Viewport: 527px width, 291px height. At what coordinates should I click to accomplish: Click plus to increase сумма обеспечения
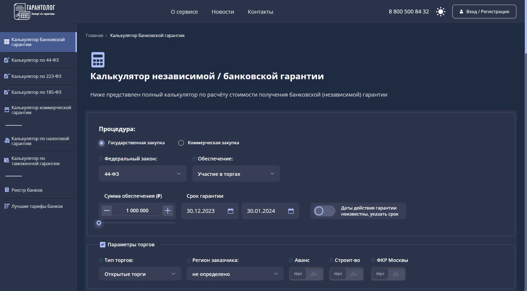pyautogui.click(x=167, y=210)
